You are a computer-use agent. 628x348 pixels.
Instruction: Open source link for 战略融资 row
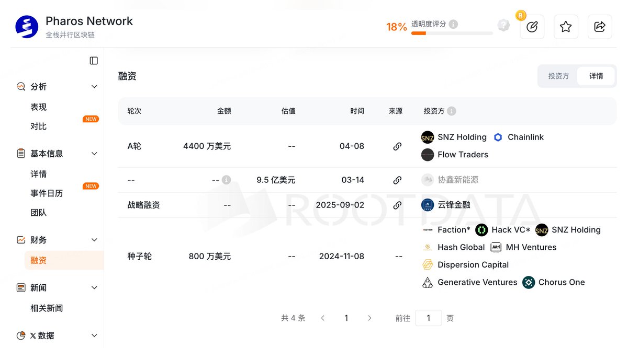point(397,205)
